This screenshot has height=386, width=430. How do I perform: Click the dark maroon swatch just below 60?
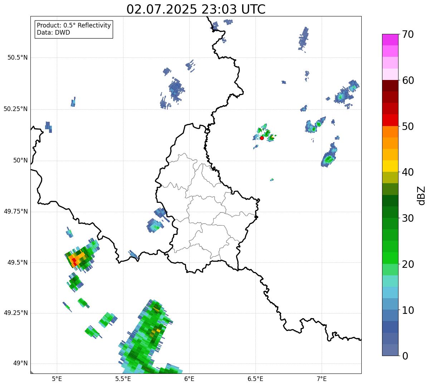[390, 86]
